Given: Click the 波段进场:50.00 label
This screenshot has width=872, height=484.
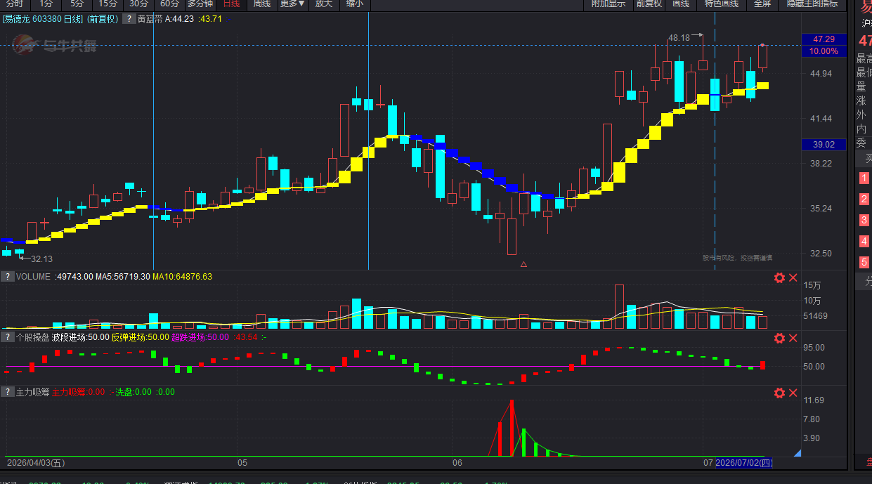Looking at the screenshot, I should [80, 337].
